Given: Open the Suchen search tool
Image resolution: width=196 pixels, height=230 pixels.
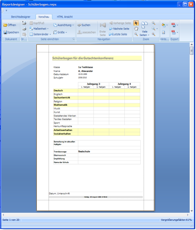Looking at the screenshot, I should [x=84, y=25].
